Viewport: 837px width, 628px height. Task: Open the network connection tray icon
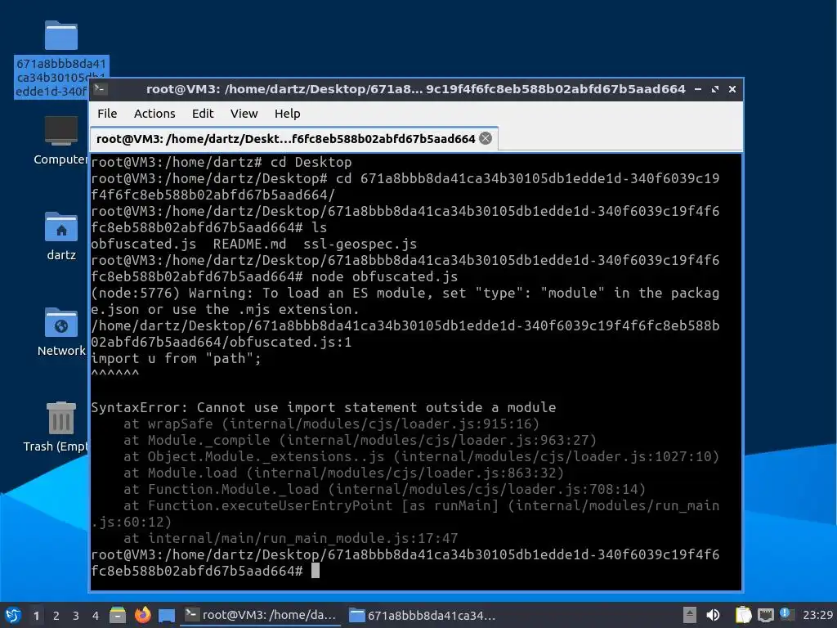765,615
